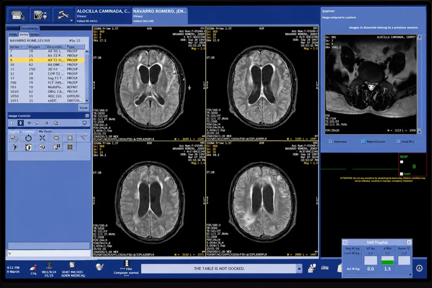The width and height of the screenshot is (432, 288).
Task: Click the Type column header
Action: click(75, 47)
